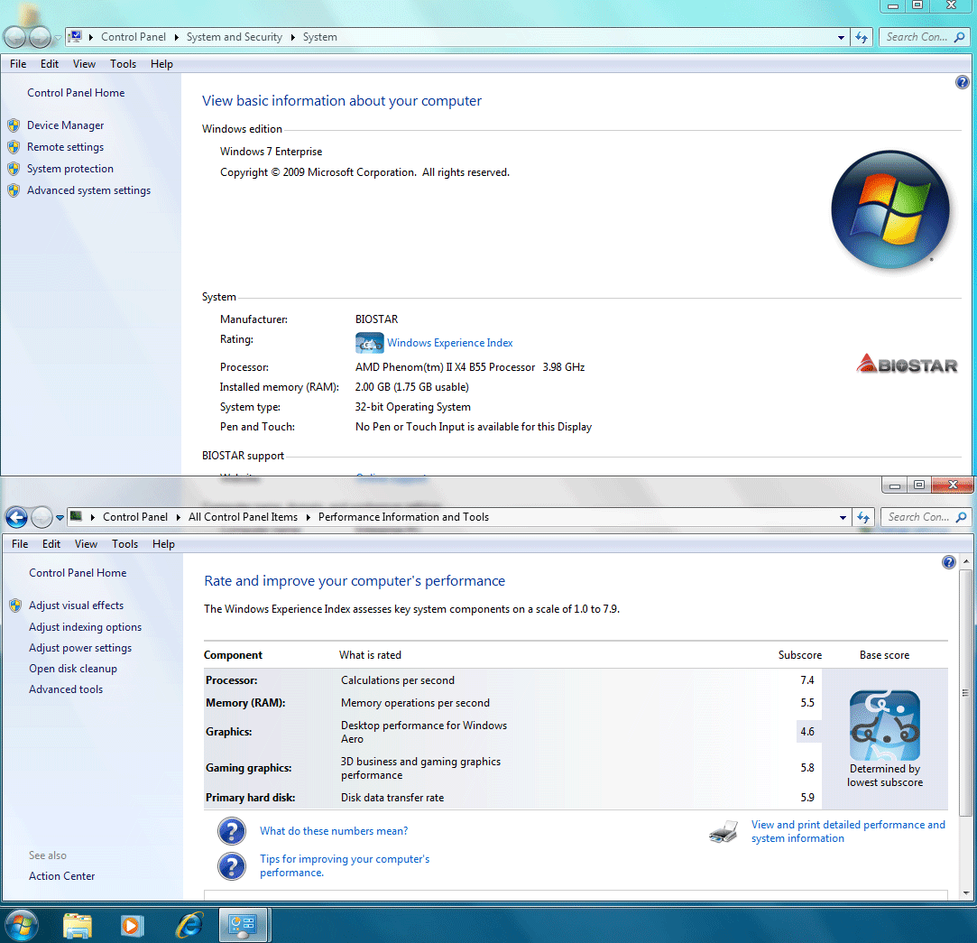Click the base score graphic icon
Image resolution: width=977 pixels, height=943 pixels.
[x=885, y=725]
